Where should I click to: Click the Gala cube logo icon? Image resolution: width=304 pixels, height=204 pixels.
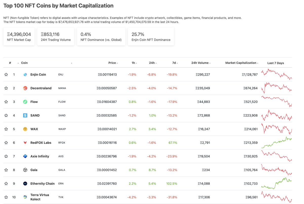[x=25, y=170]
